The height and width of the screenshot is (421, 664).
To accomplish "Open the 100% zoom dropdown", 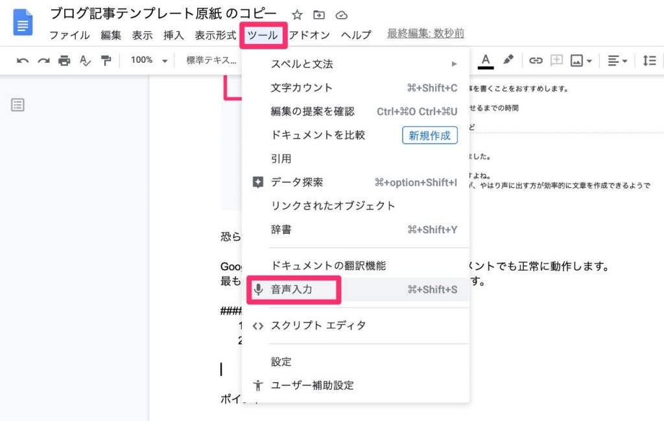I will tap(148, 60).
